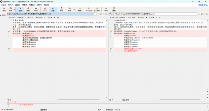Screen dimensions: 209x111
Task: Expand the right open-folder arrow menu
Action: (205, 14)
